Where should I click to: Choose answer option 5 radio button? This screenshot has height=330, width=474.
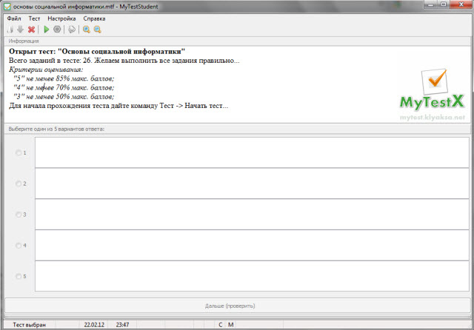click(x=19, y=276)
